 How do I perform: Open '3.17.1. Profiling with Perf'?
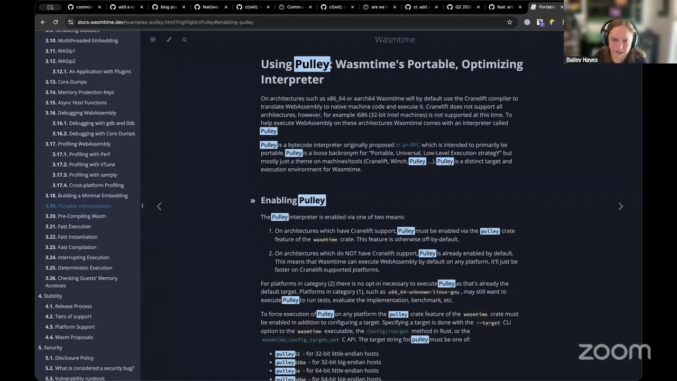click(81, 155)
